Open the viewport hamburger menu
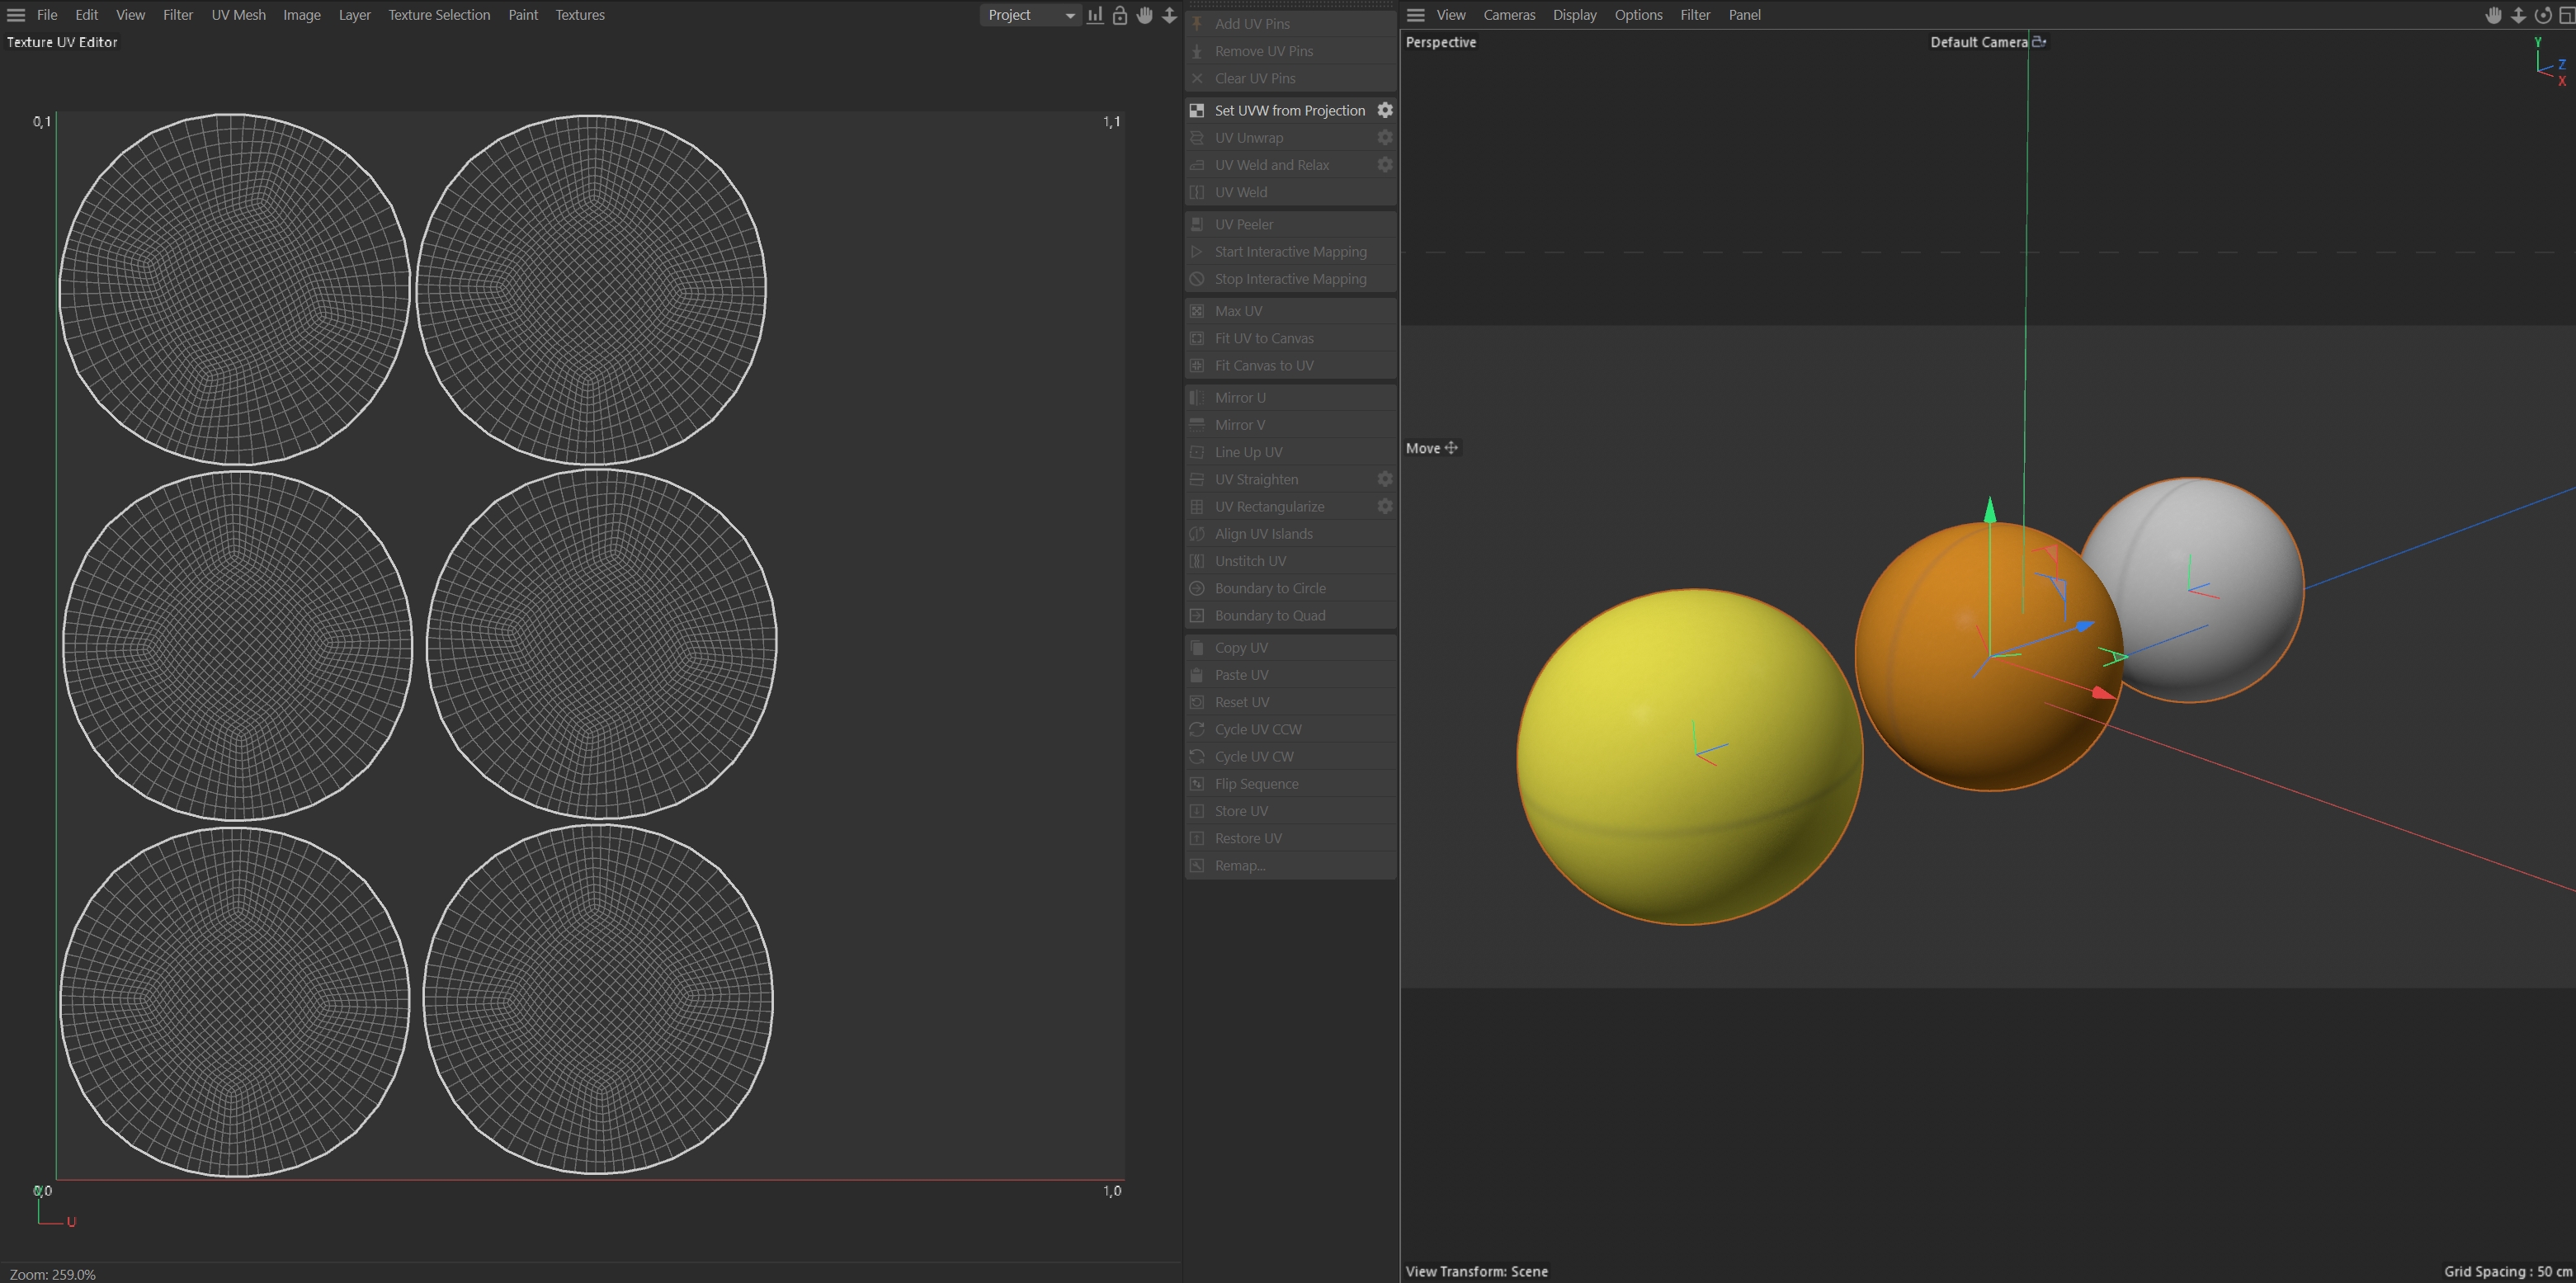 click(1416, 15)
